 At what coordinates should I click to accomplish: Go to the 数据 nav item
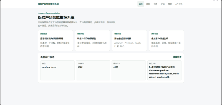pos(148,4)
